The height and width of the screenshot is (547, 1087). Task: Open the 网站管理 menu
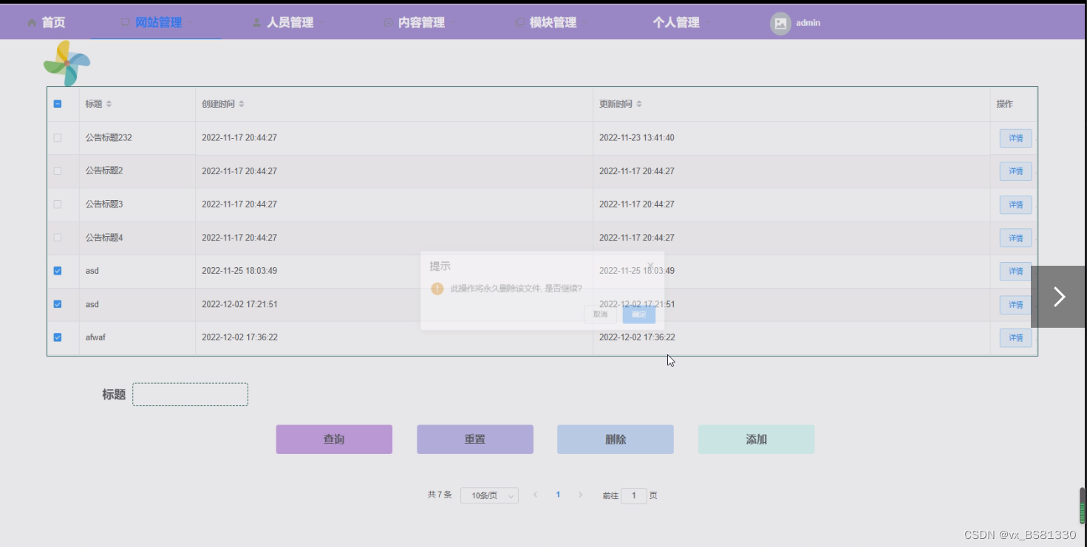pos(156,23)
